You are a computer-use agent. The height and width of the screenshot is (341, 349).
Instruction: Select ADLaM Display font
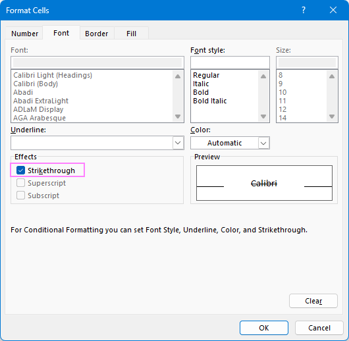coord(38,109)
